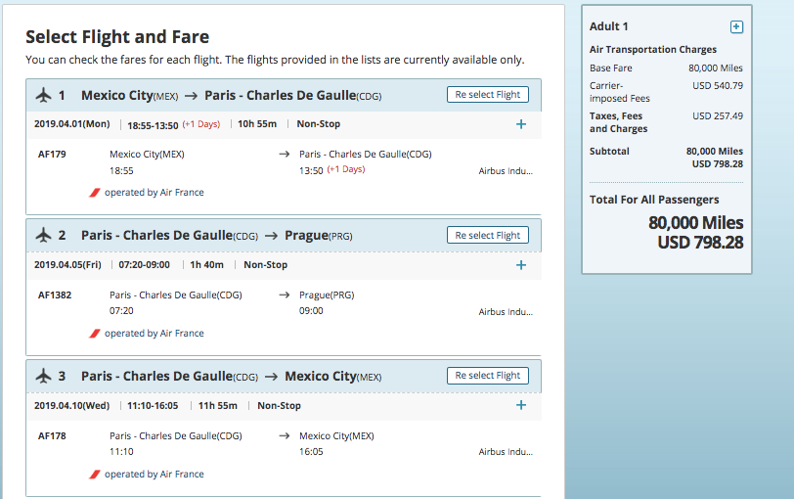Viewport: 794px width, 499px height.
Task: Click the Mexico City to Paris route header
Action: click(231, 96)
